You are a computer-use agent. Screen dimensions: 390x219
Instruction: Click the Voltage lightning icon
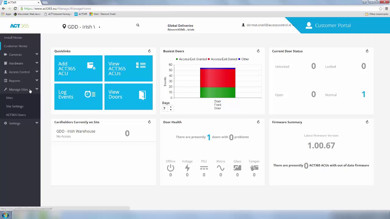pyautogui.click(x=187, y=168)
